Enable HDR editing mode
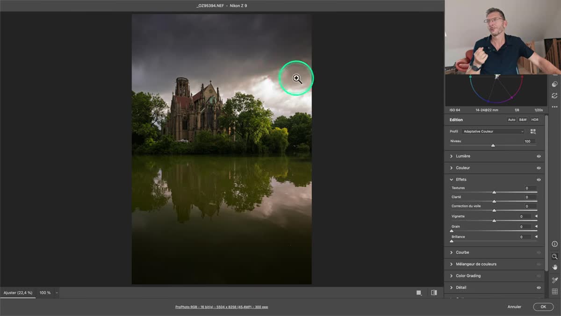 click(534, 120)
